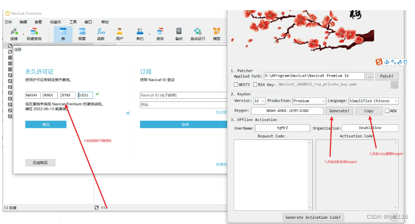Tick the ADV checkbox
Screen dimensions: 415x224
387,111
